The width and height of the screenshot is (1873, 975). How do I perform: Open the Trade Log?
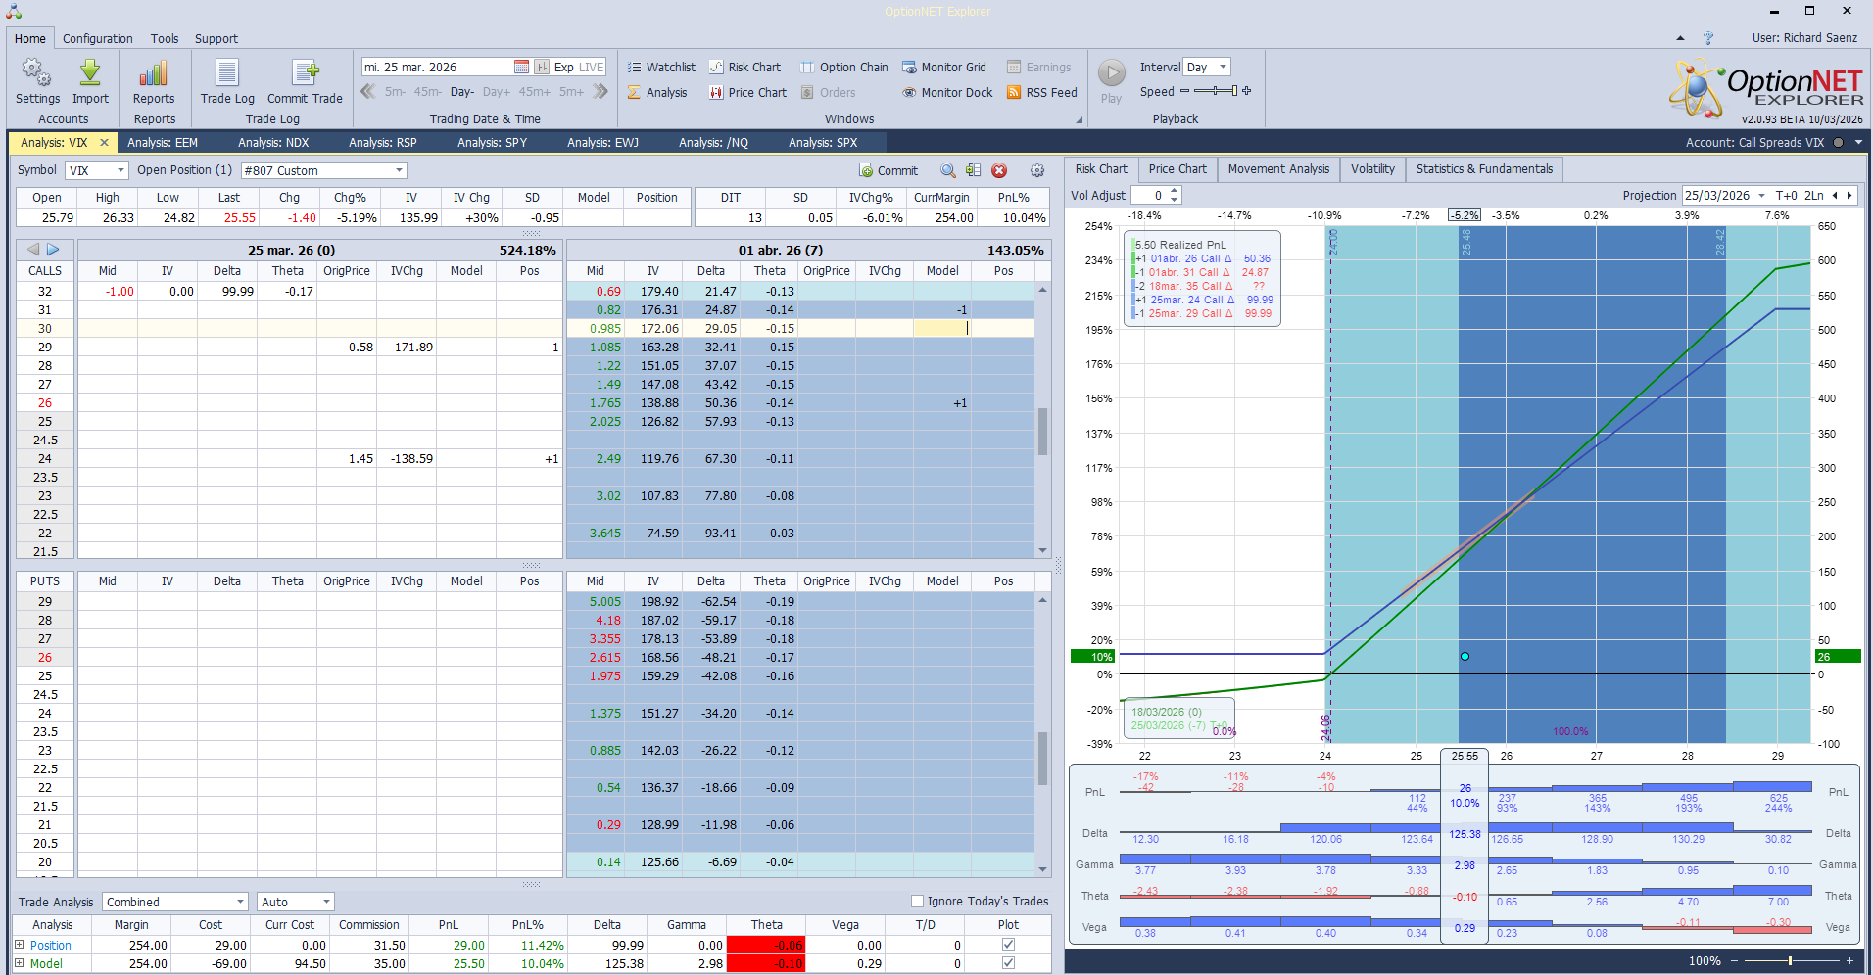pyautogui.click(x=226, y=78)
